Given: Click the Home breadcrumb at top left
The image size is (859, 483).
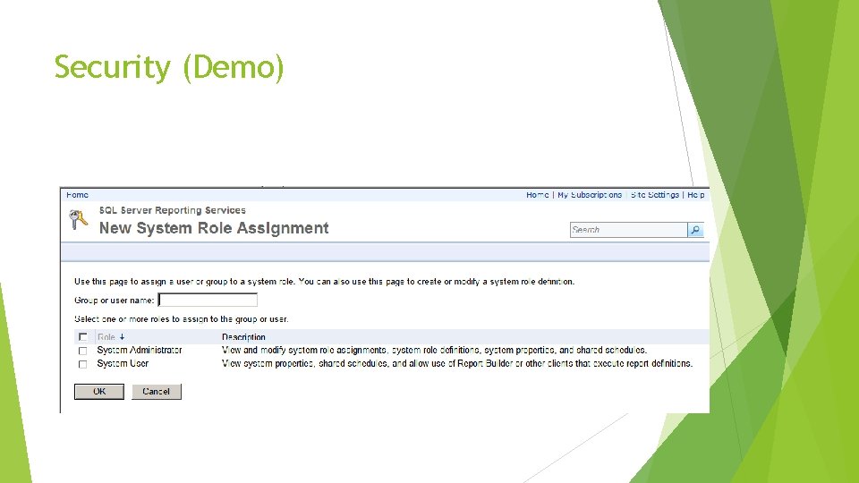Looking at the screenshot, I should [x=77, y=195].
